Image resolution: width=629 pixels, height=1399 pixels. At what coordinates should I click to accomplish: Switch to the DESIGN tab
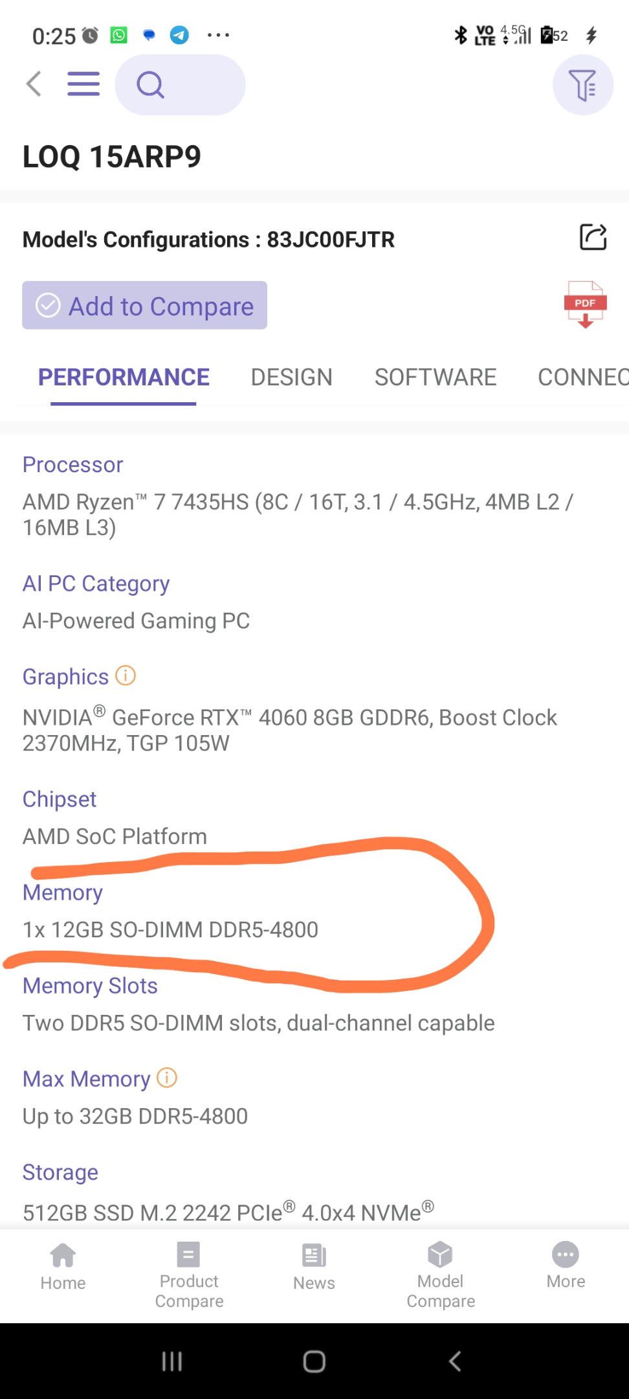[x=292, y=378]
